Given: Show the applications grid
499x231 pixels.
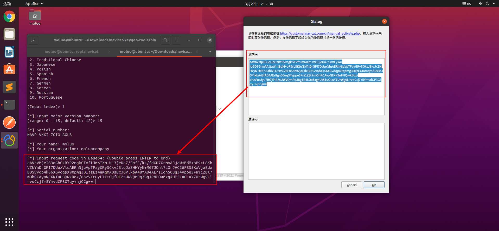Looking at the screenshot, I should click(x=9, y=222).
